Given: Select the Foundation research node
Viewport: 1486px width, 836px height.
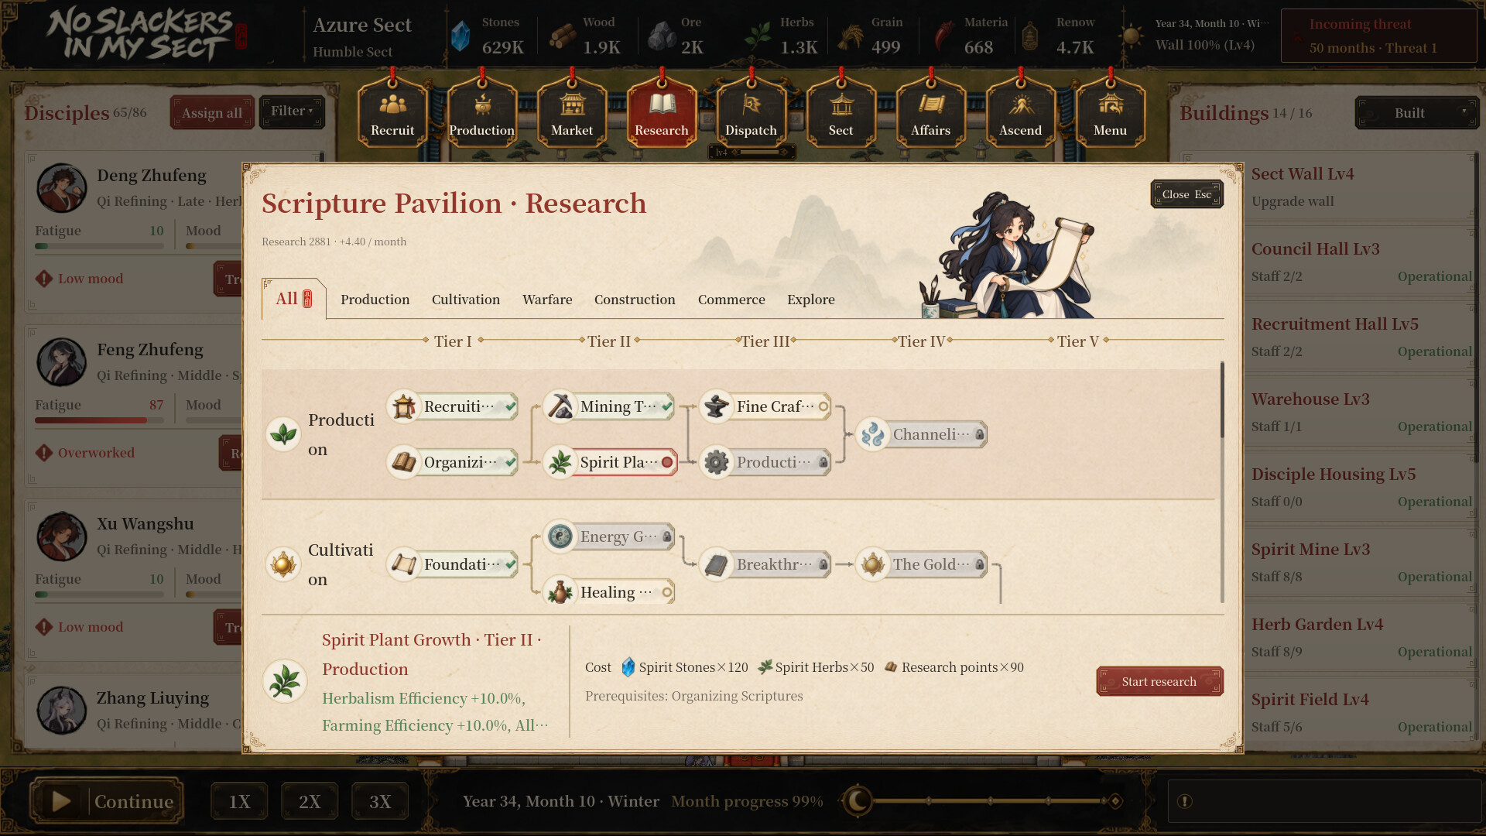Looking at the screenshot, I should pyautogui.click(x=453, y=564).
